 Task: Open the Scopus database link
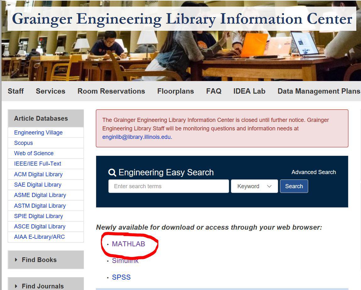24,143
